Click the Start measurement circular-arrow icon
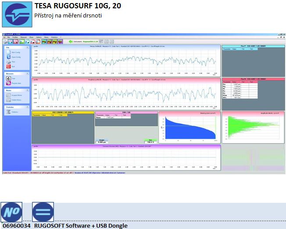Viewport: 286px width, 229px height. click(x=9, y=79)
